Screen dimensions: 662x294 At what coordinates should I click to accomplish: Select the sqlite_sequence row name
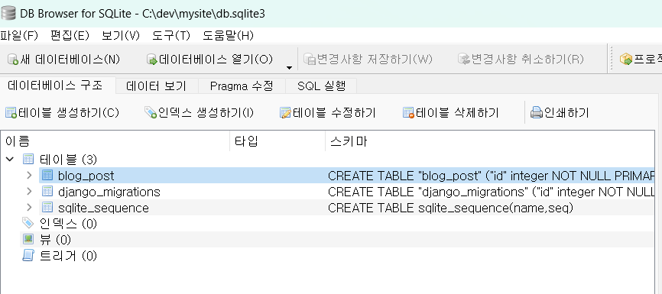point(103,208)
